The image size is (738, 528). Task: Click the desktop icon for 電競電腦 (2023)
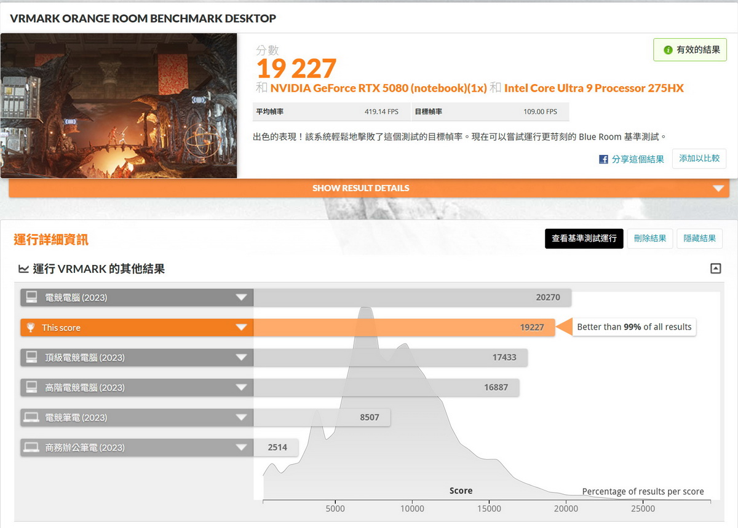[x=31, y=297]
